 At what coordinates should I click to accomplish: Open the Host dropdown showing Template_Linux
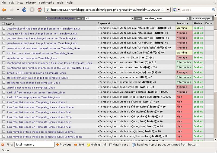(165, 18)
